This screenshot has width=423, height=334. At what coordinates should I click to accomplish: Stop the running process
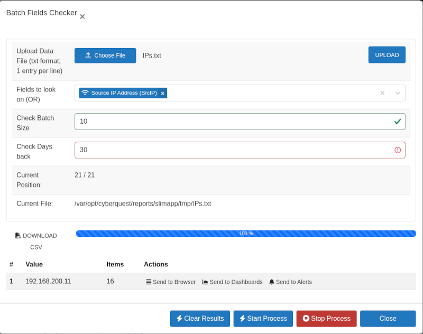click(x=326, y=319)
